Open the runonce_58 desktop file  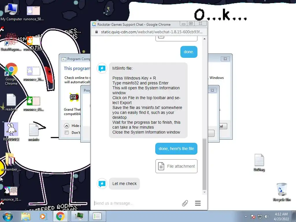point(33,13)
